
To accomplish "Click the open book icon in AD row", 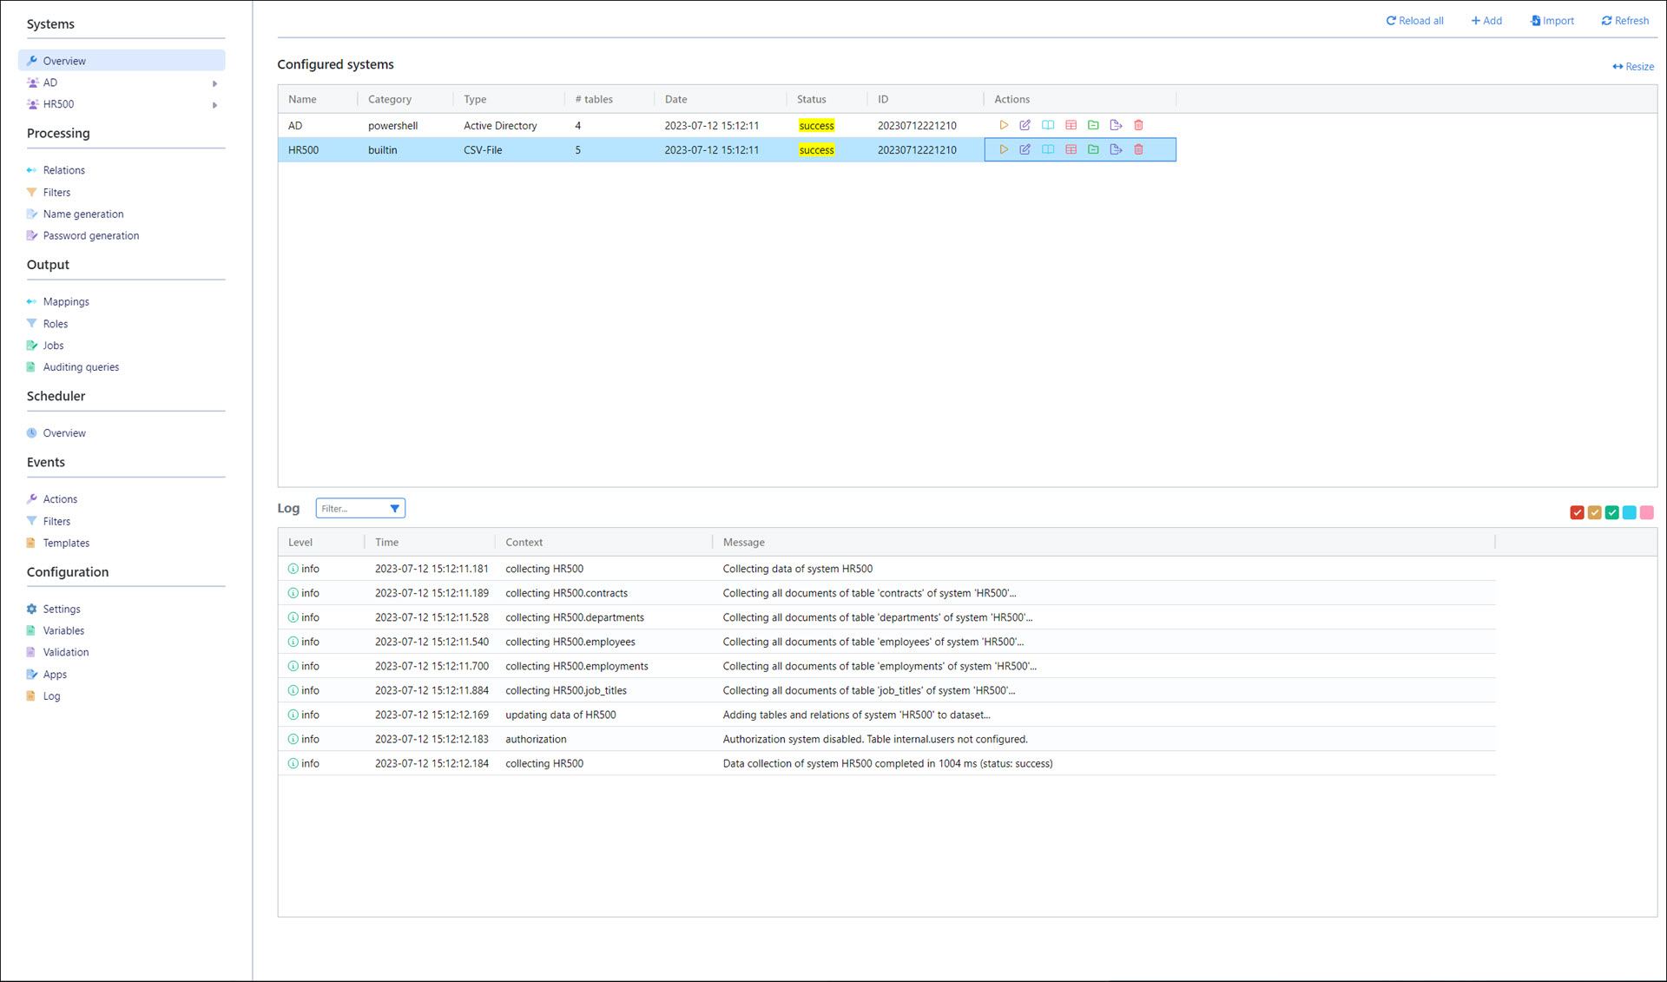I will (x=1048, y=125).
